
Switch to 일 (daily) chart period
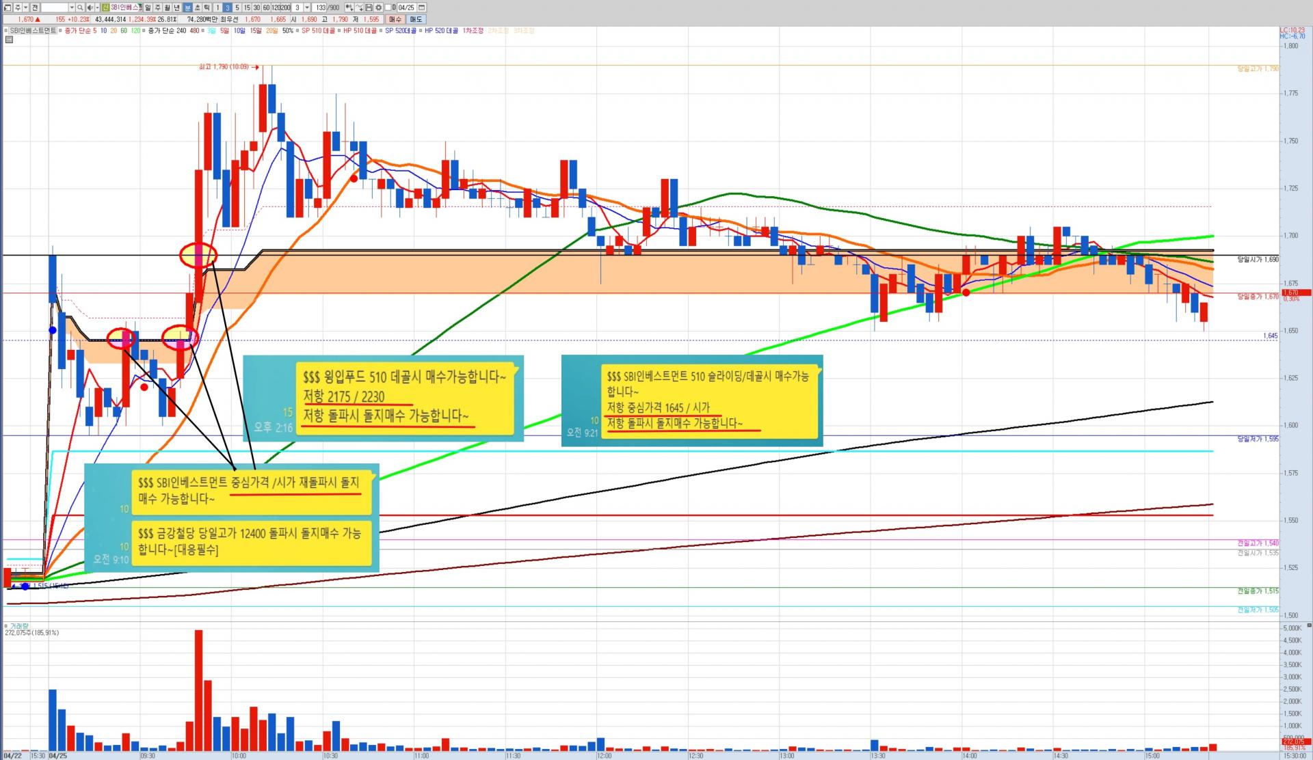[148, 8]
